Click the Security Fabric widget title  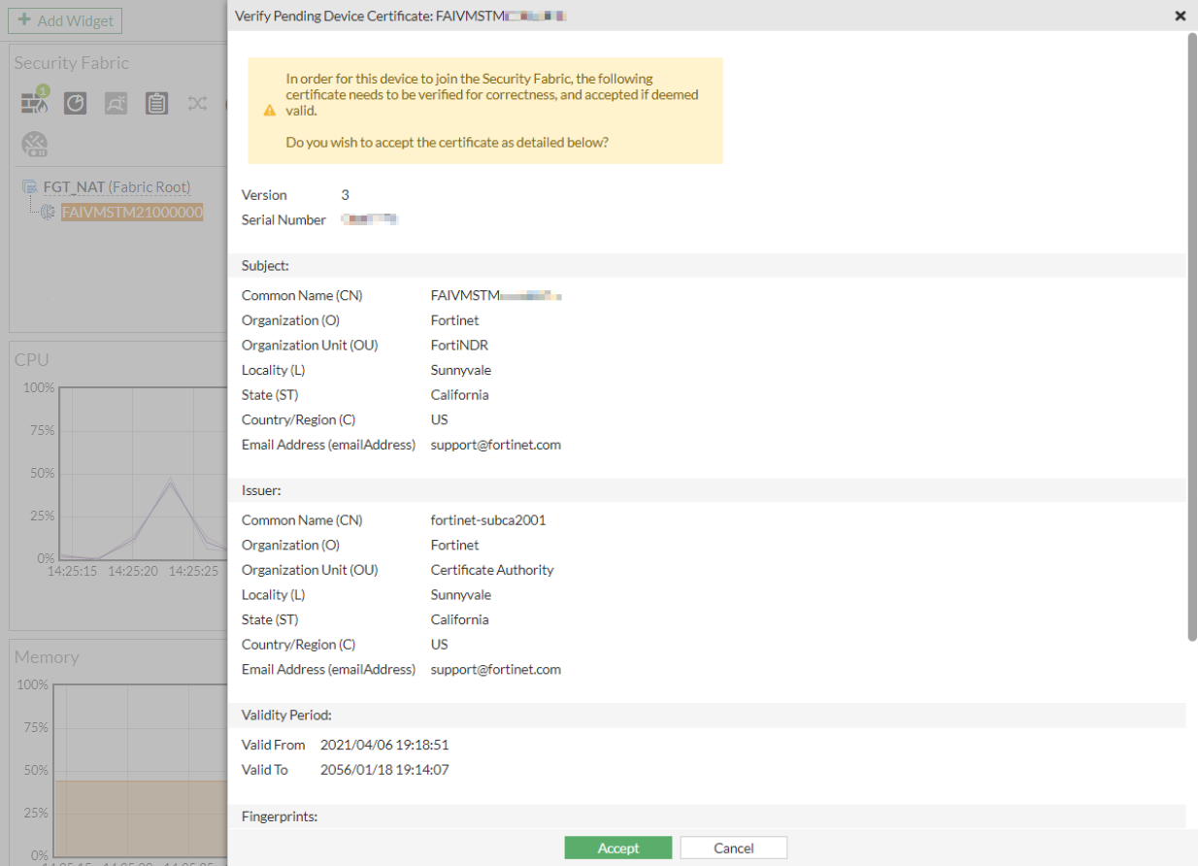[72, 63]
